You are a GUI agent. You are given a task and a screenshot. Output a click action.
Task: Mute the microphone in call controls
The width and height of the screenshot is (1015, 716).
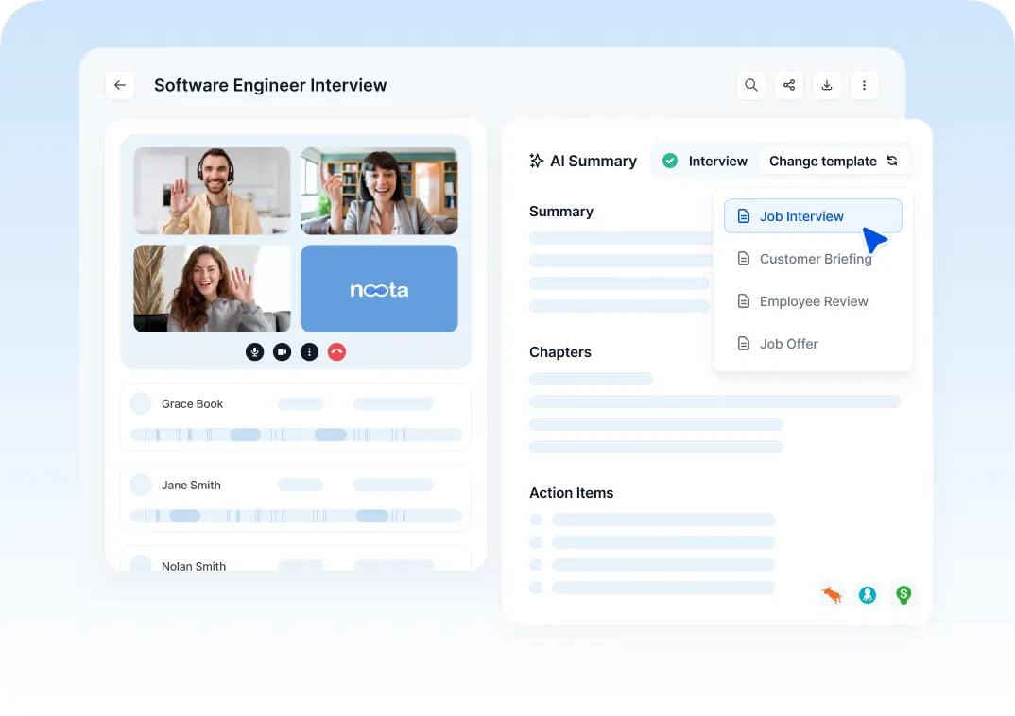point(254,352)
